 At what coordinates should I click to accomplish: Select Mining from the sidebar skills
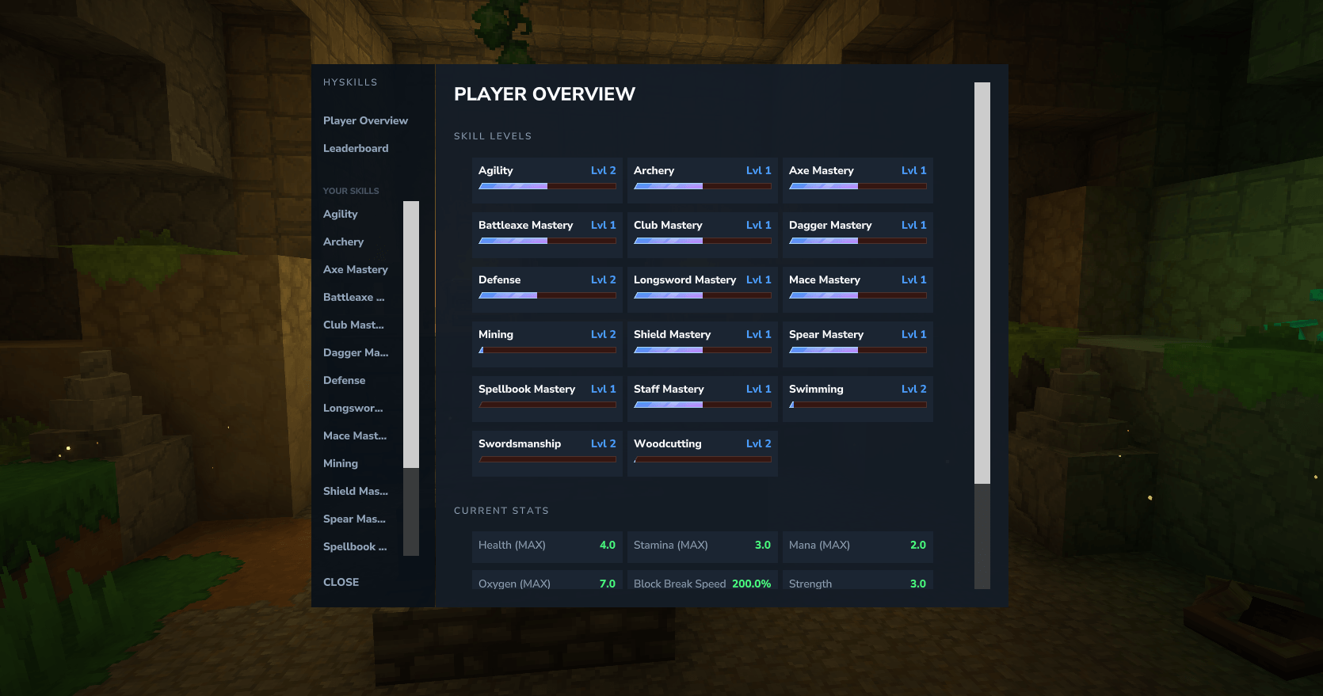(x=341, y=463)
